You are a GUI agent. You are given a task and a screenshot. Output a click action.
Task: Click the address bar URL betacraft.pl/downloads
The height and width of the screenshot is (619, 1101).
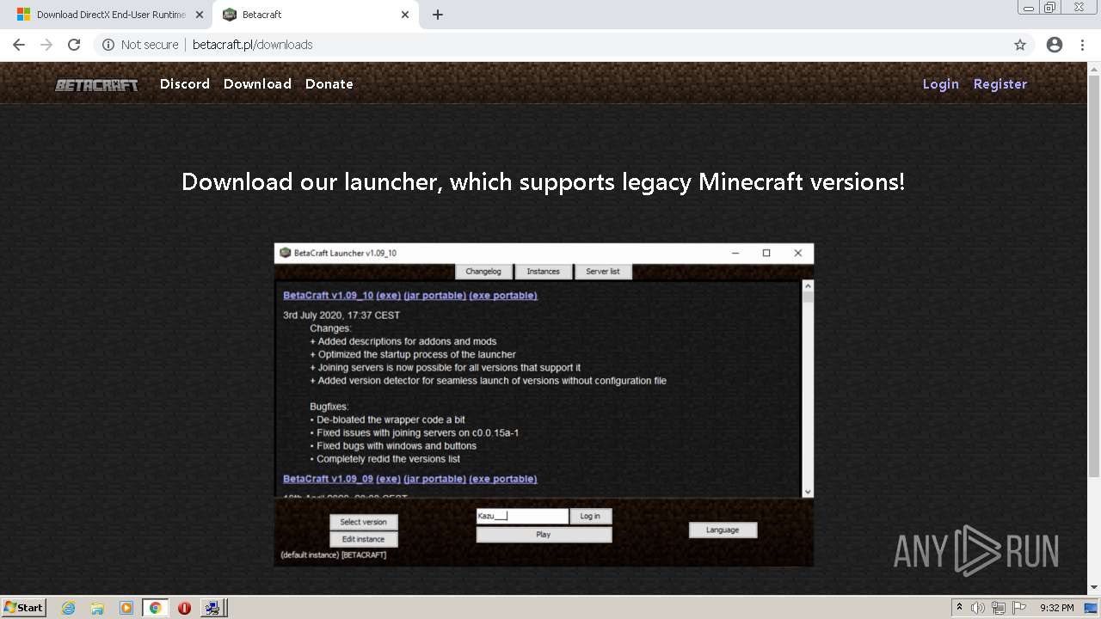point(252,45)
